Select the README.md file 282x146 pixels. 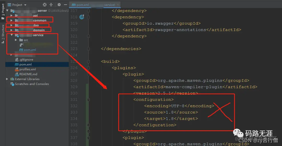[28, 74]
